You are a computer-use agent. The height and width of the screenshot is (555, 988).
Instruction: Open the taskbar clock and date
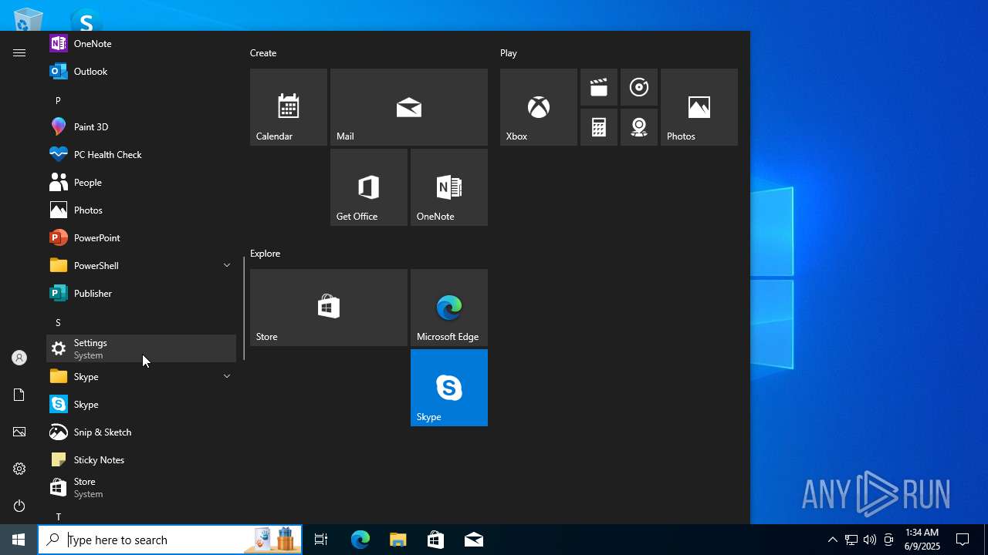point(922,540)
